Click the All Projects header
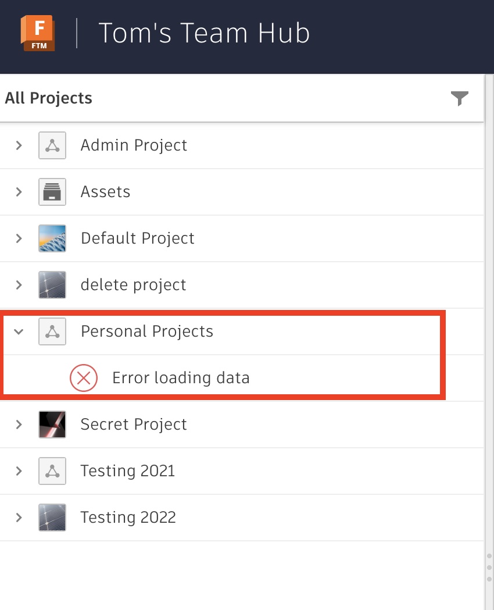 [x=49, y=98]
